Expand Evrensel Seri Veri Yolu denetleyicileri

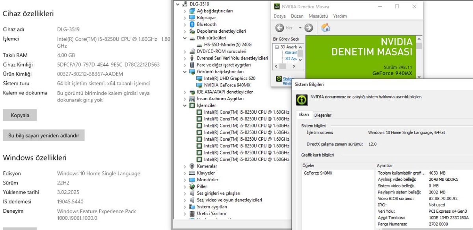click(x=185, y=58)
